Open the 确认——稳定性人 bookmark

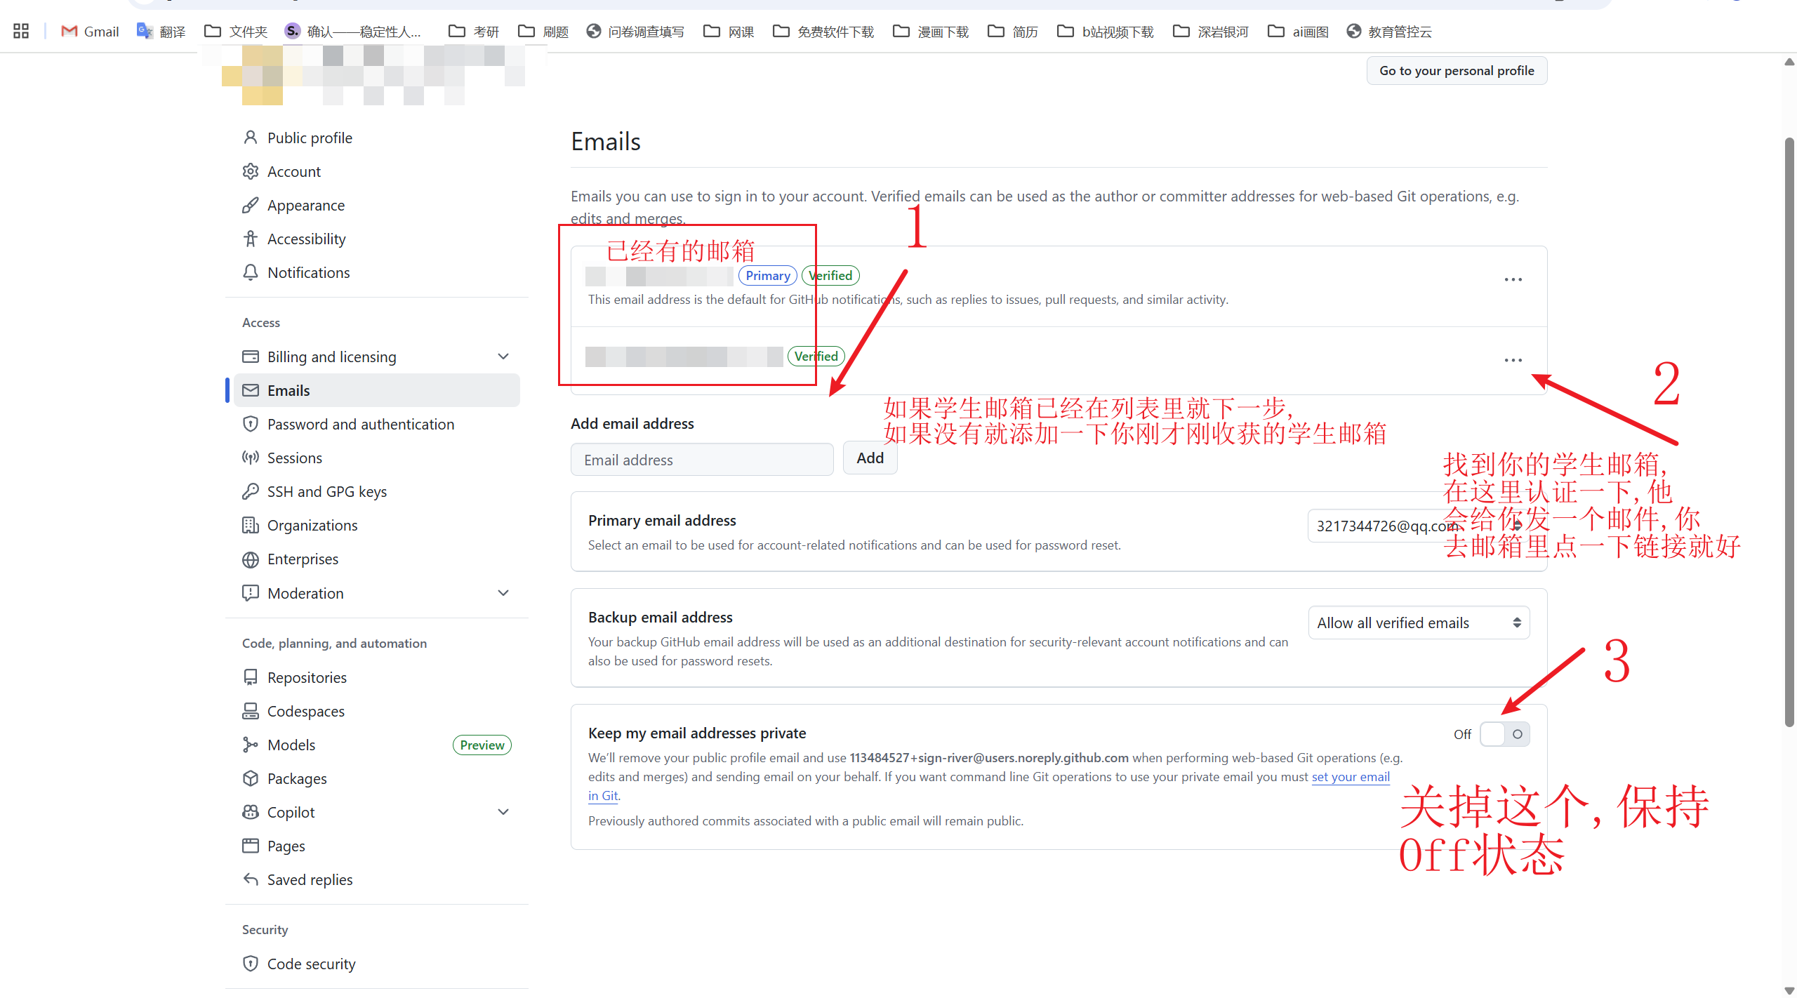(x=353, y=31)
